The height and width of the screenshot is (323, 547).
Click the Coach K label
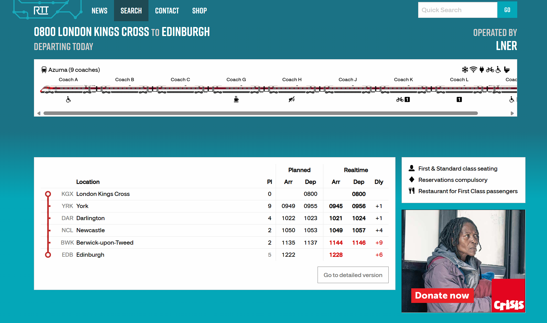coord(404,80)
